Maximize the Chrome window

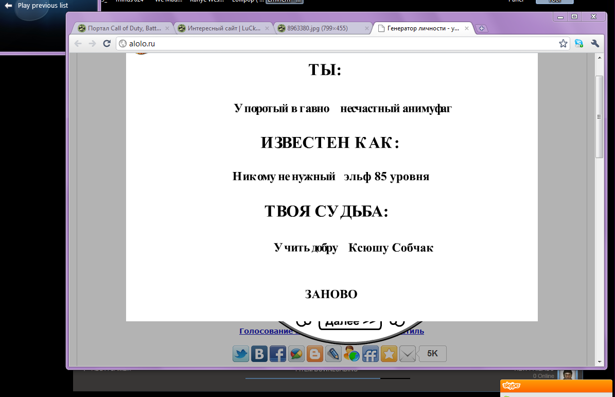[x=574, y=16]
